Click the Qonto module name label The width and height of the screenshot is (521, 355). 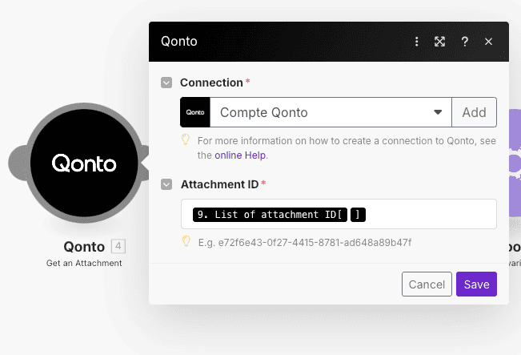pyautogui.click(x=84, y=247)
